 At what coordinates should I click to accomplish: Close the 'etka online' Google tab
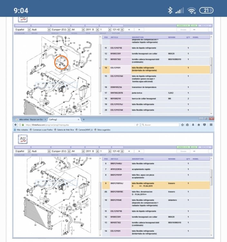pyautogui.click(x=45, y=119)
